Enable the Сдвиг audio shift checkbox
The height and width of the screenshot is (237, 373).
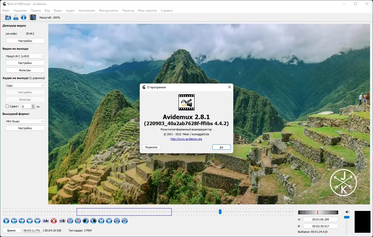(x=7, y=106)
